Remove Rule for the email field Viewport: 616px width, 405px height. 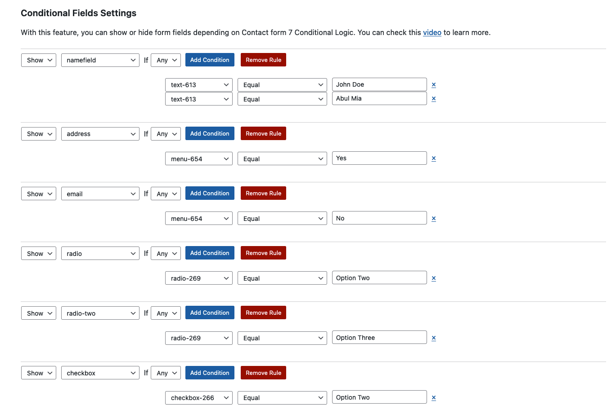coord(263,193)
